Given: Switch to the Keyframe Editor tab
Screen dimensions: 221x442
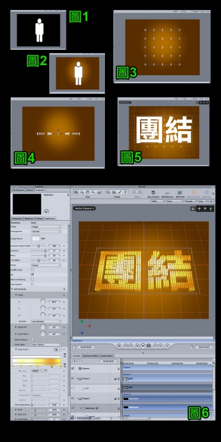Looking at the screenshot, I should (x=91, y=356).
